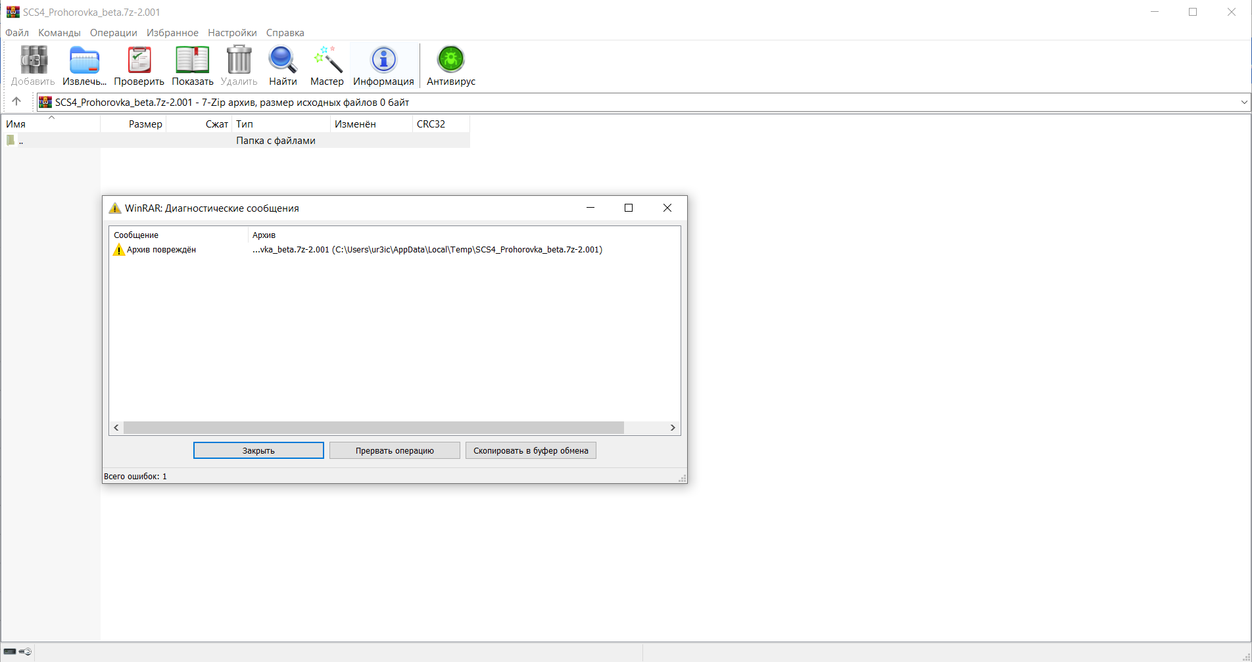Open the Файл menu
This screenshot has height=662, width=1252.
click(17, 33)
